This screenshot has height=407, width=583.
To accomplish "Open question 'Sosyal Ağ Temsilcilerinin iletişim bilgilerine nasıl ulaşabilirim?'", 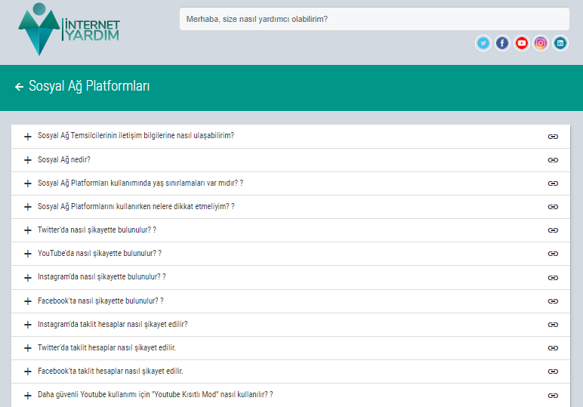I will (x=136, y=136).
